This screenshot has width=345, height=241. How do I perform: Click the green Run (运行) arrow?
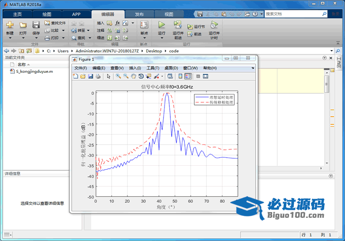click(x=162, y=25)
